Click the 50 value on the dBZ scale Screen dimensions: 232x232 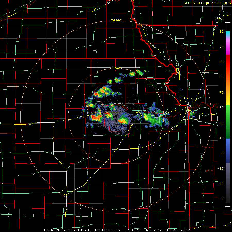point(221,77)
